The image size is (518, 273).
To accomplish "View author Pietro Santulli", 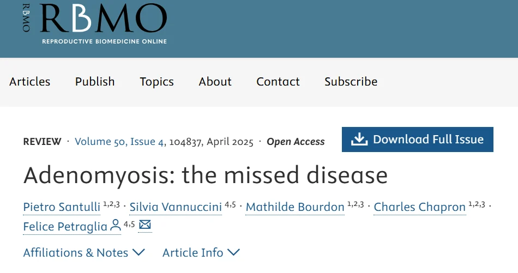I will tap(62, 207).
